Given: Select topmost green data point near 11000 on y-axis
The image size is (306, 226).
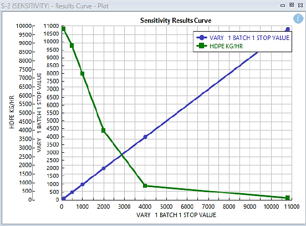Looking at the screenshot, I should click(x=63, y=29).
